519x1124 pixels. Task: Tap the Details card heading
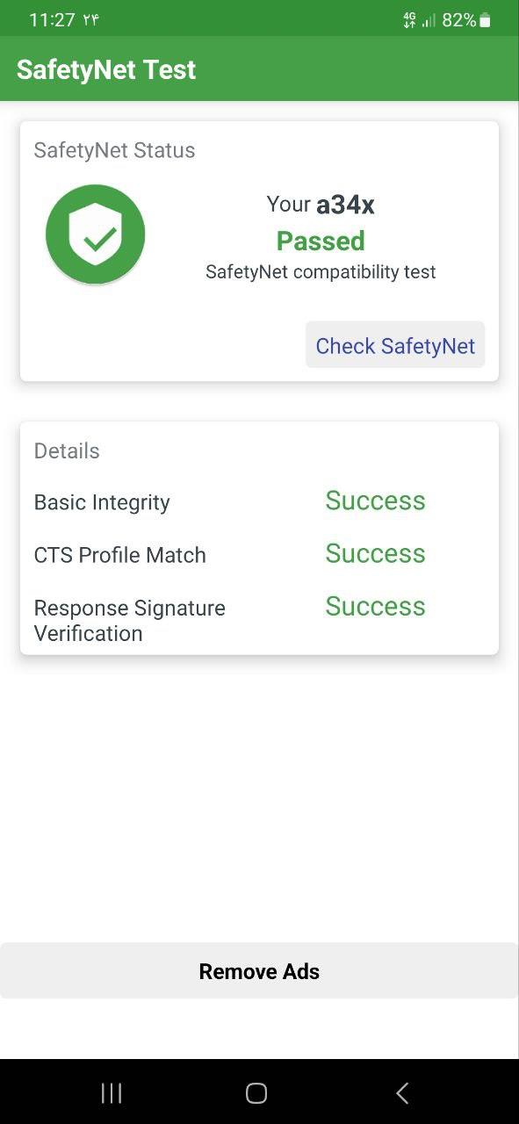(67, 450)
